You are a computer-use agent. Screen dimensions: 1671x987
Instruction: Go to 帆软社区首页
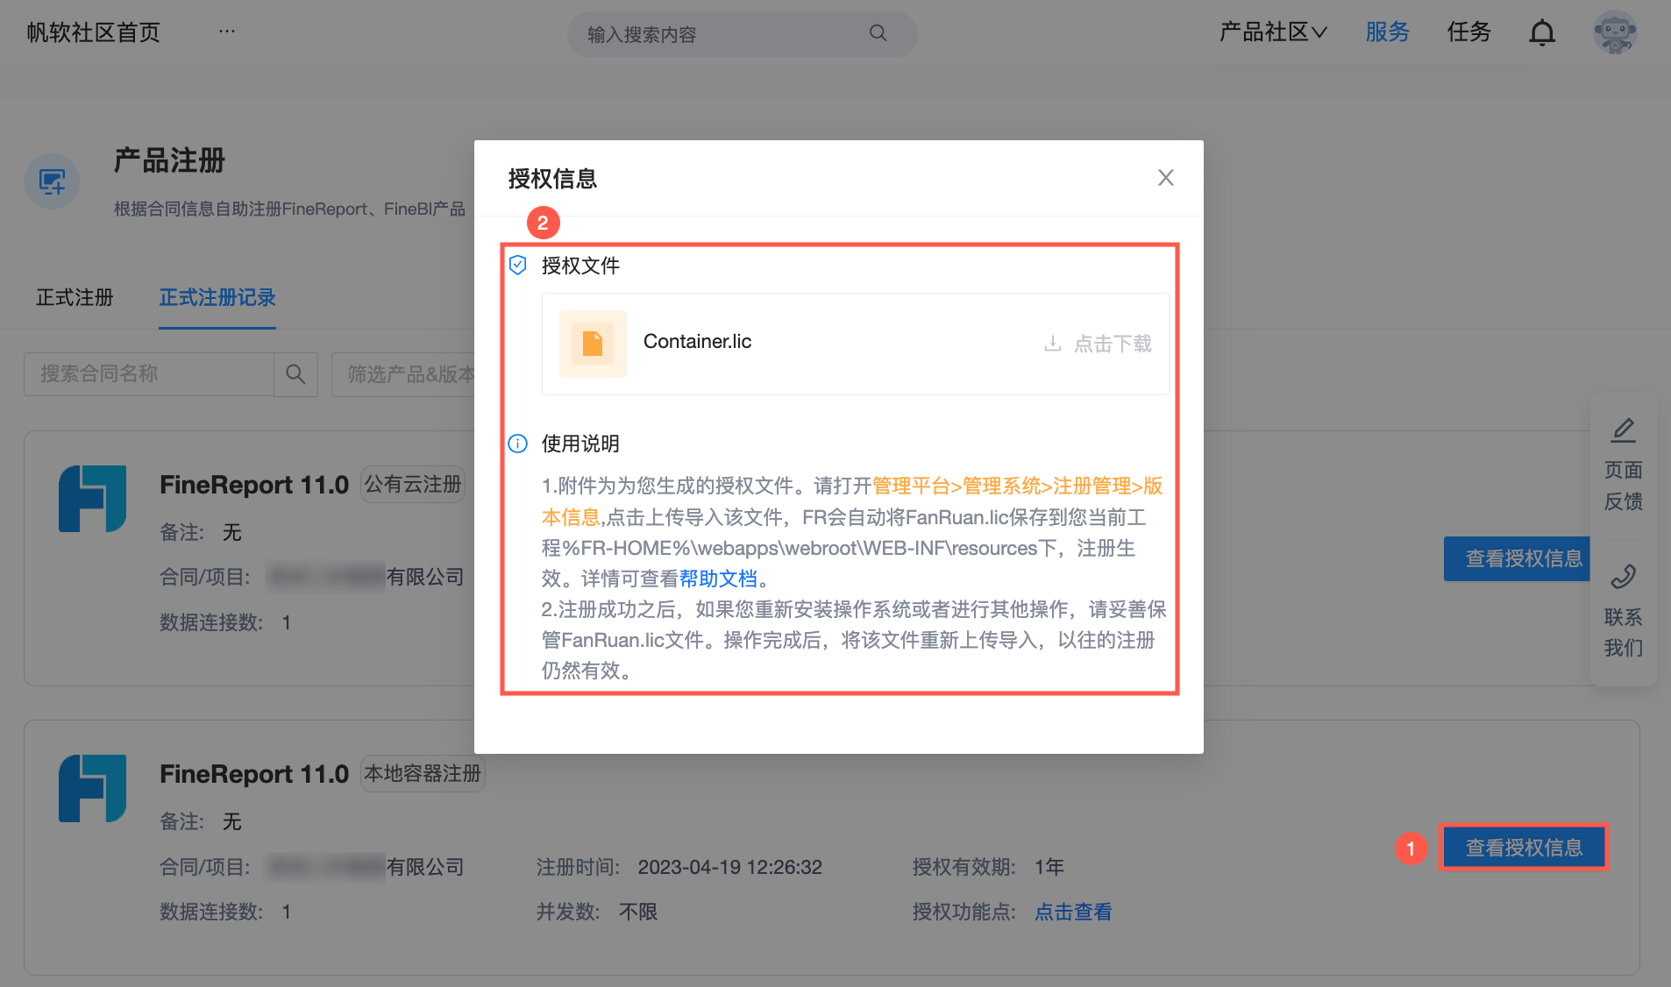pos(94,32)
